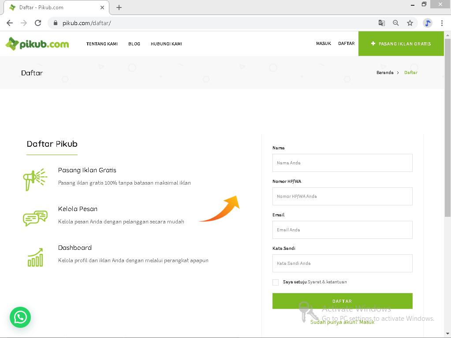Viewport: 451px width, 338px height.
Task: Open the WhatsApp chat icon
Action: point(20,317)
